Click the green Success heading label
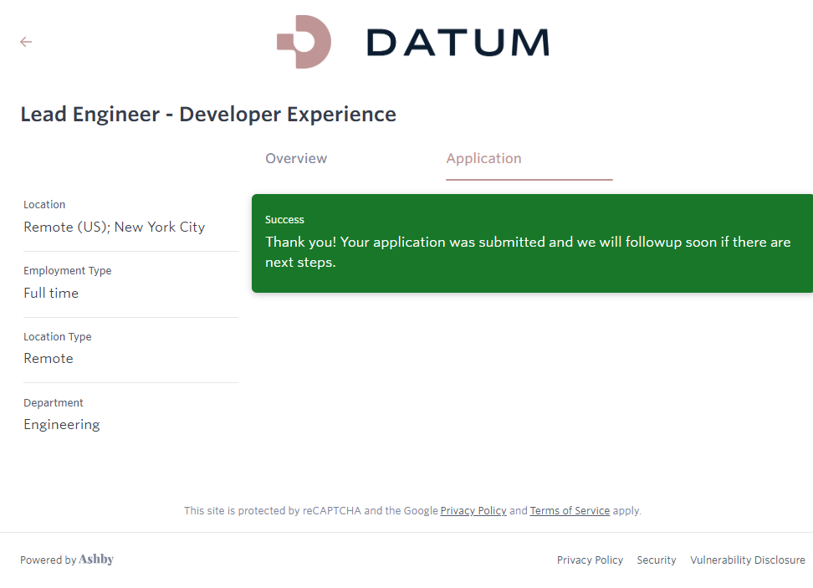This screenshot has height=588, width=813. coord(284,220)
